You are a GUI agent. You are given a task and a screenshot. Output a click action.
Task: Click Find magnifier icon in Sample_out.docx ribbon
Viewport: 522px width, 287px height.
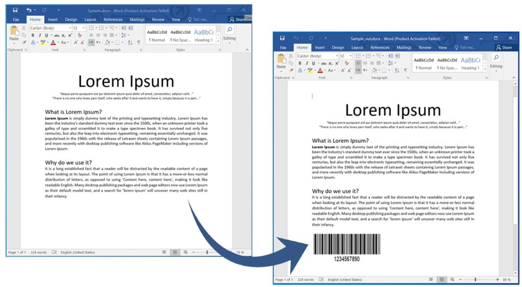click(x=496, y=58)
